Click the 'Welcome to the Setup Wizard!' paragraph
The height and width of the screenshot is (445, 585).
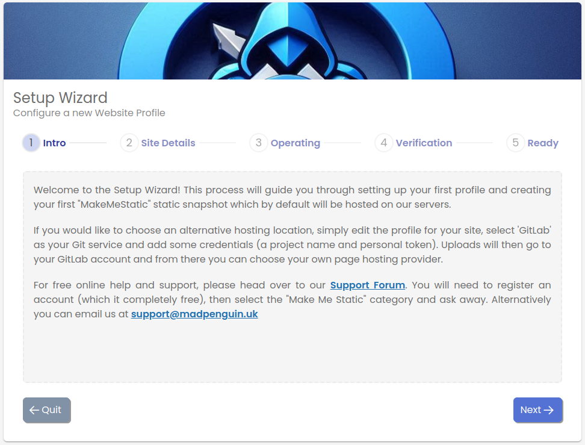tap(292, 197)
